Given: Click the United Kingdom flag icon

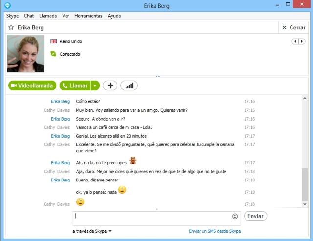Looking at the screenshot, I should point(54,41).
